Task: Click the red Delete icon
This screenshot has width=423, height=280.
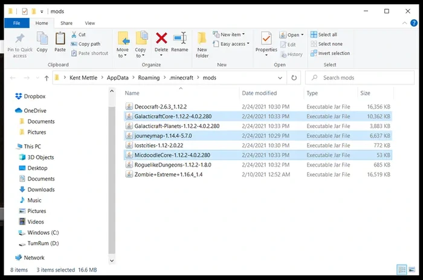Action: (161, 39)
